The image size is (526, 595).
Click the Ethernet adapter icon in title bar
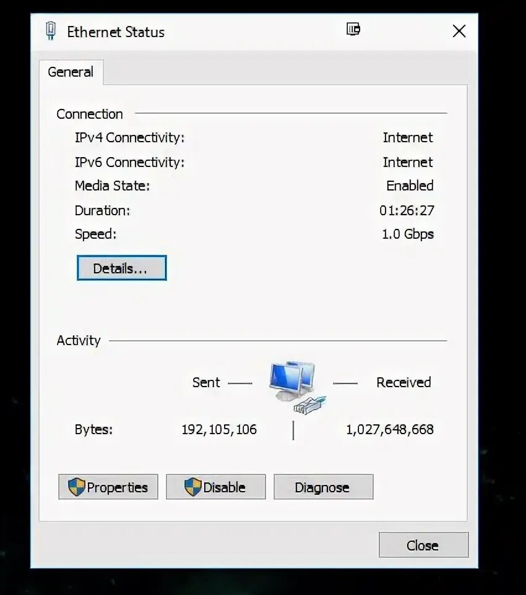click(x=51, y=31)
